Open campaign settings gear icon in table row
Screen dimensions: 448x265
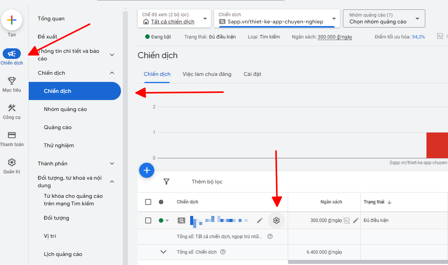pyautogui.click(x=276, y=220)
